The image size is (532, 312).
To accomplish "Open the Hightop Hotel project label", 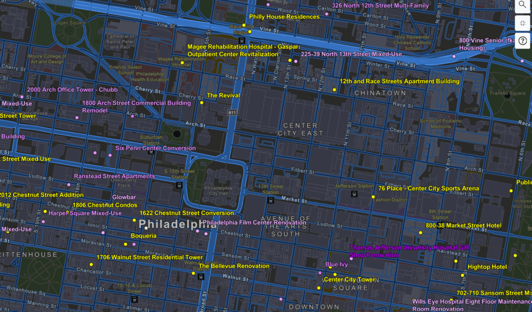I will (487, 267).
